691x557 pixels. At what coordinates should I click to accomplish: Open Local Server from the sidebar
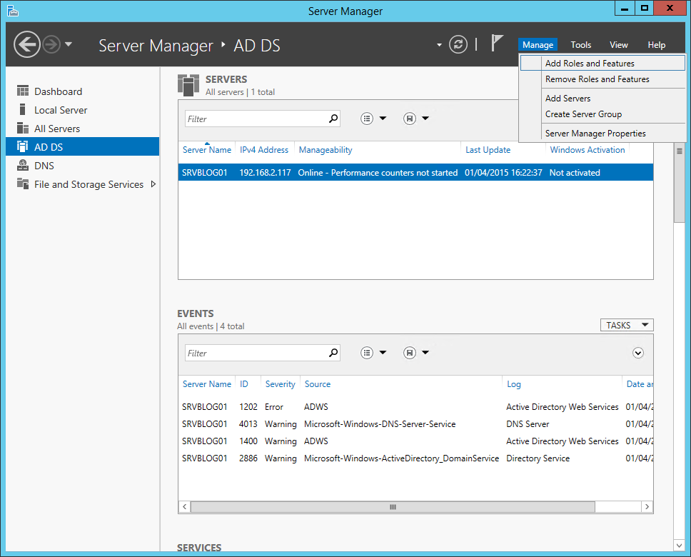tap(61, 110)
